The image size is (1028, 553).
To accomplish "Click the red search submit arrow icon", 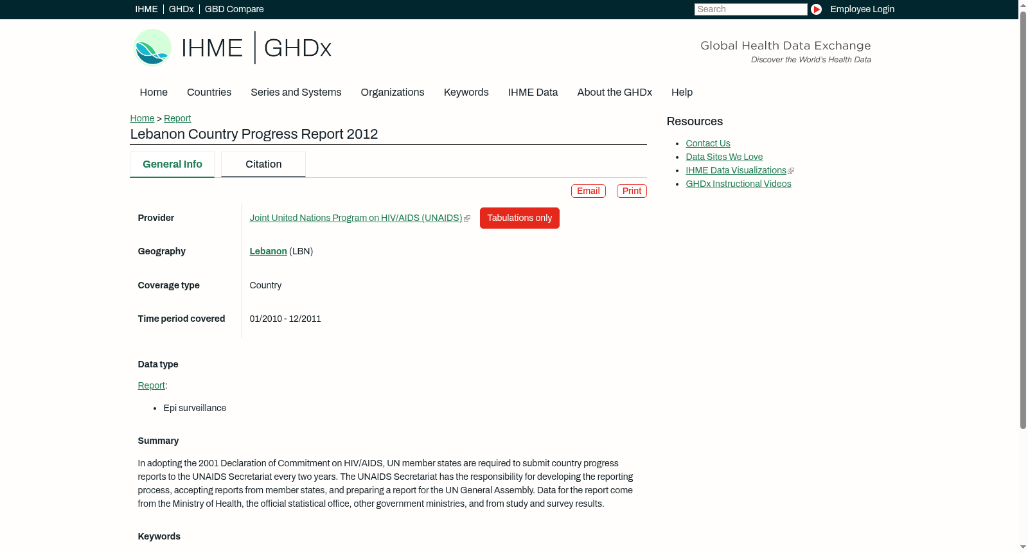I will [x=816, y=9].
